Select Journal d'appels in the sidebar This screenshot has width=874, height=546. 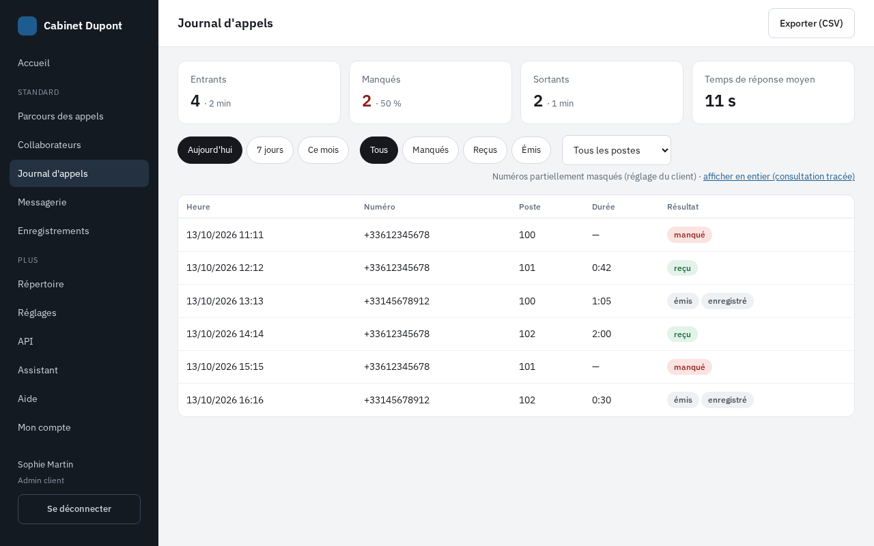[x=79, y=173]
